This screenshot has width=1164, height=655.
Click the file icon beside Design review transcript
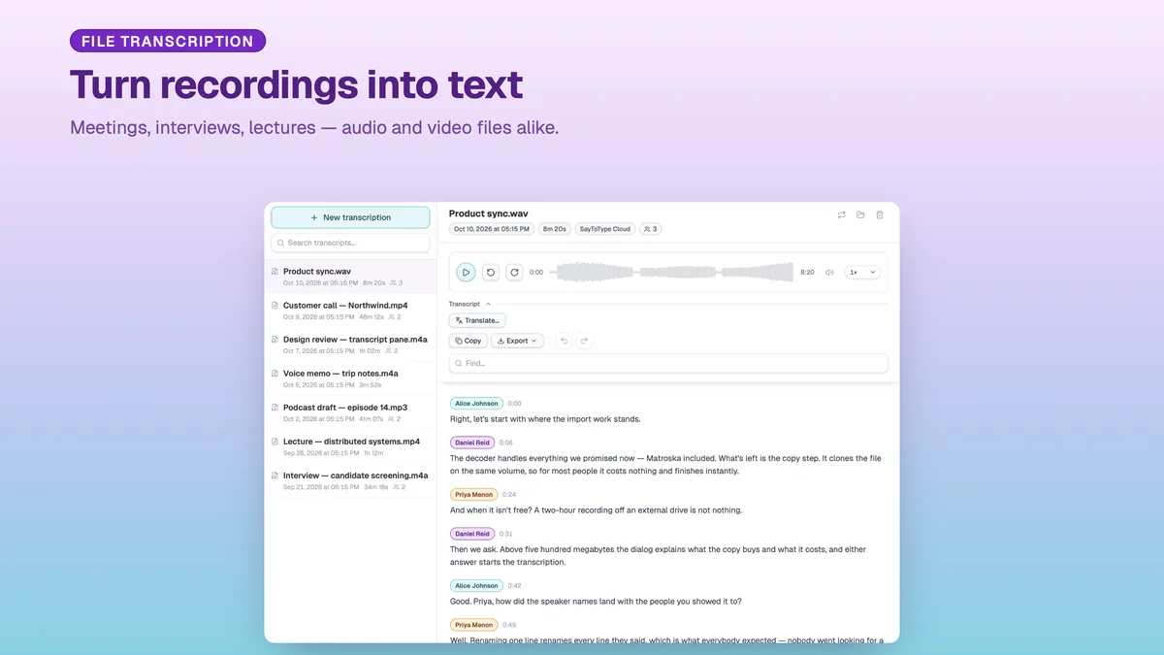[275, 340]
